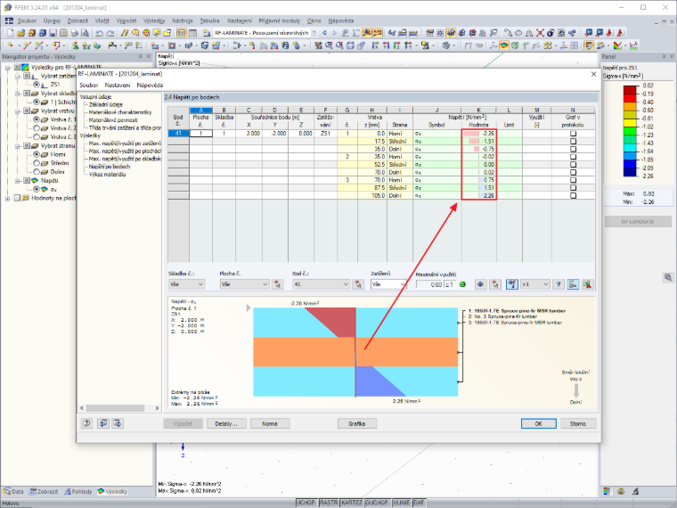The image size is (677, 508).
Task: Click the New model icon in the main toolbar
Action: point(11,33)
